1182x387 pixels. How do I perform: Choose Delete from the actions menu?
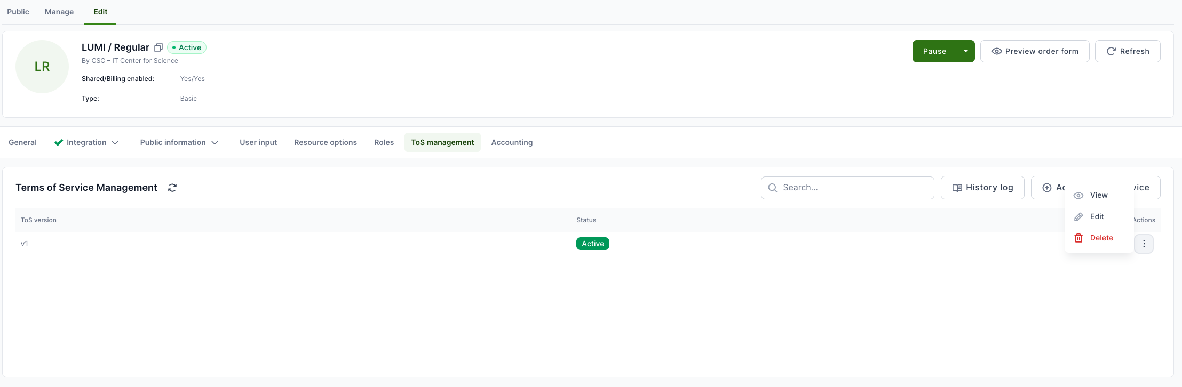click(x=1099, y=238)
